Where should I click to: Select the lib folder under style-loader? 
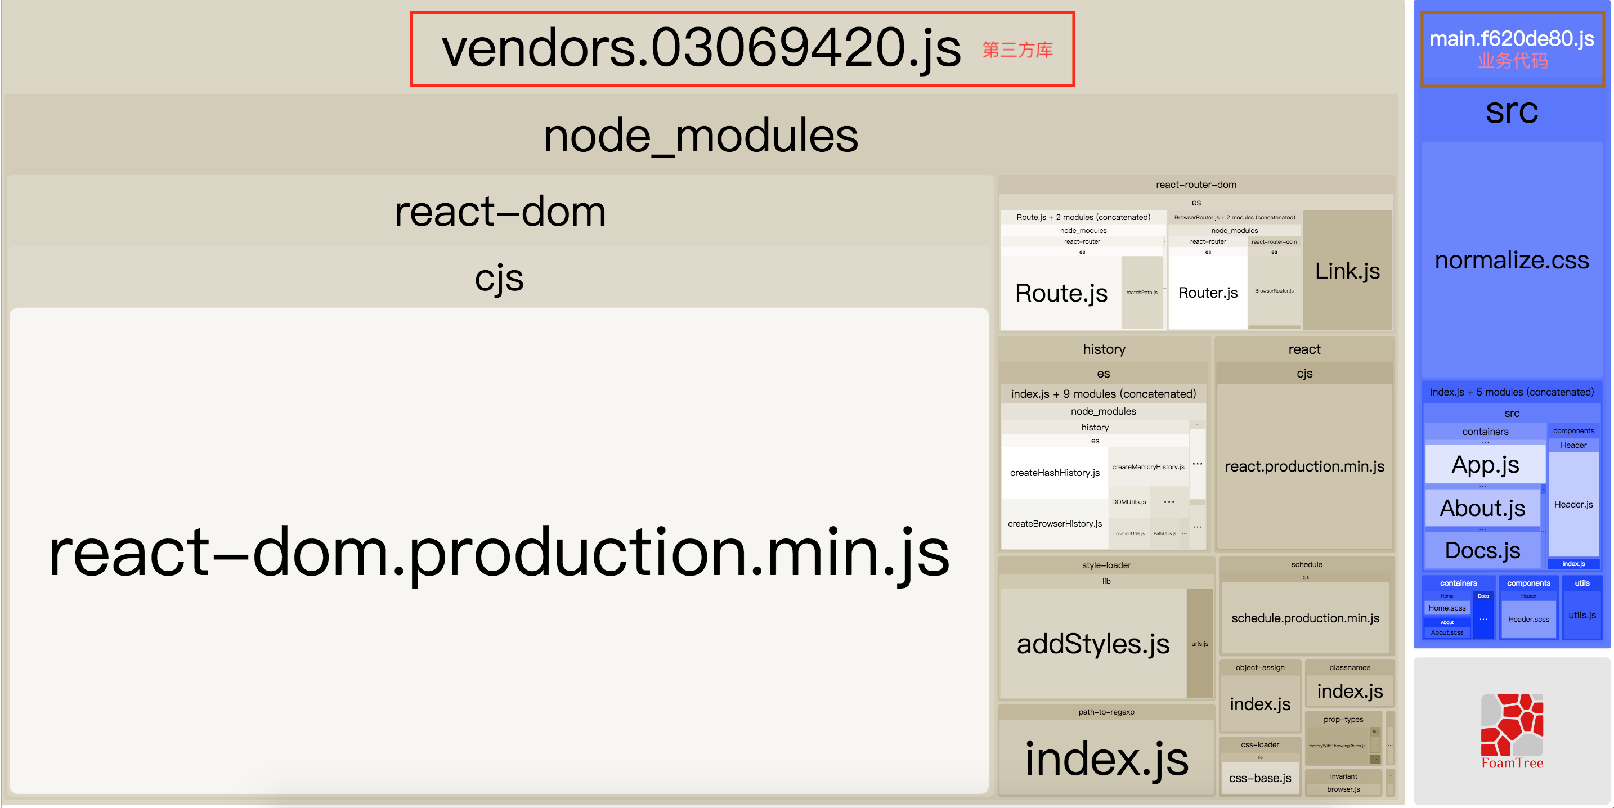pos(1106,582)
